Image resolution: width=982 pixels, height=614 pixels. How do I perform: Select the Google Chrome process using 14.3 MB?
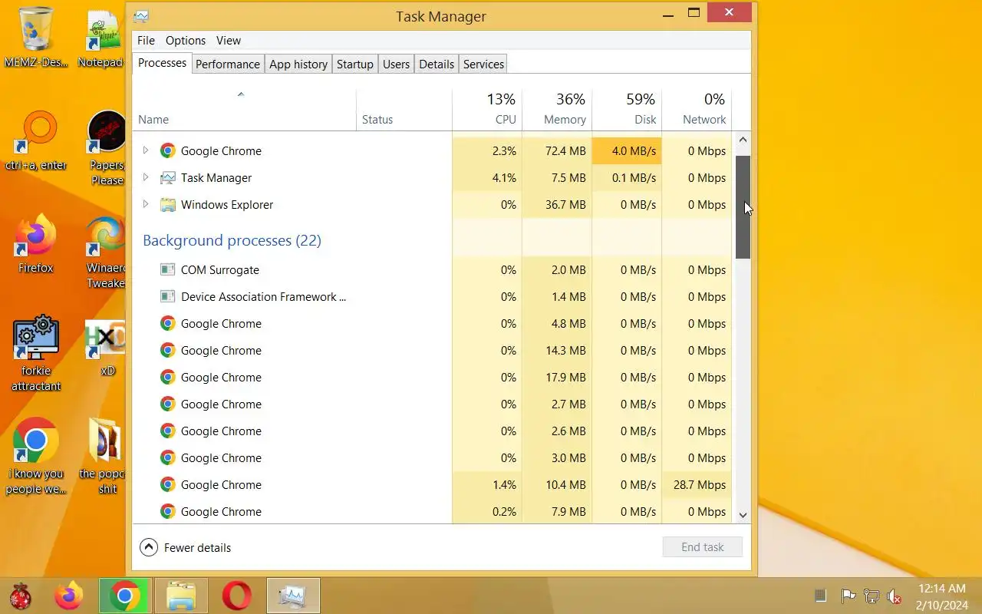(432, 351)
